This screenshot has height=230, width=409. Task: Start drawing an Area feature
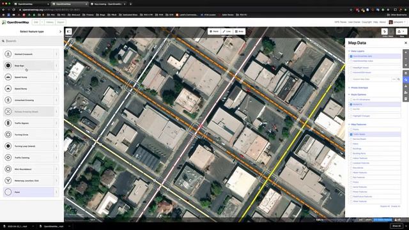coord(239,31)
